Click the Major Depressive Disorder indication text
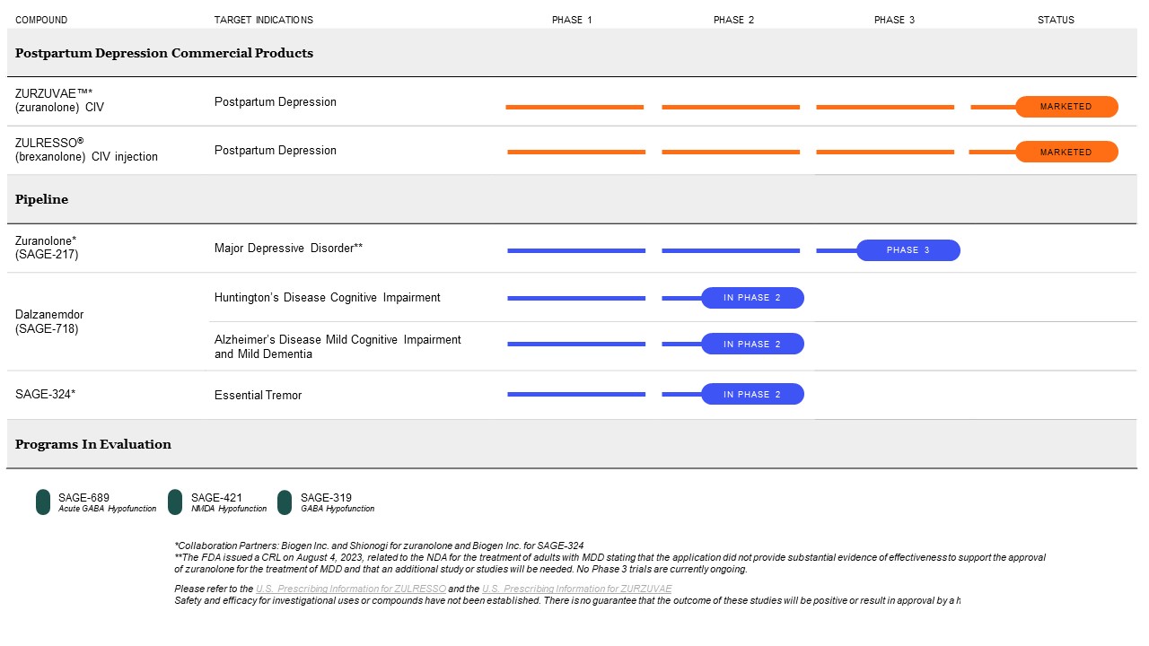Viewport: 1149px width, 646px height. (x=288, y=248)
